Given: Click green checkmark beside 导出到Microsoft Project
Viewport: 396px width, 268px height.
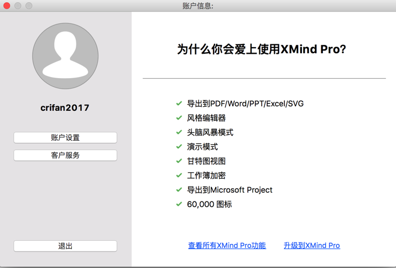Looking at the screenshot, I should (179, 189).
